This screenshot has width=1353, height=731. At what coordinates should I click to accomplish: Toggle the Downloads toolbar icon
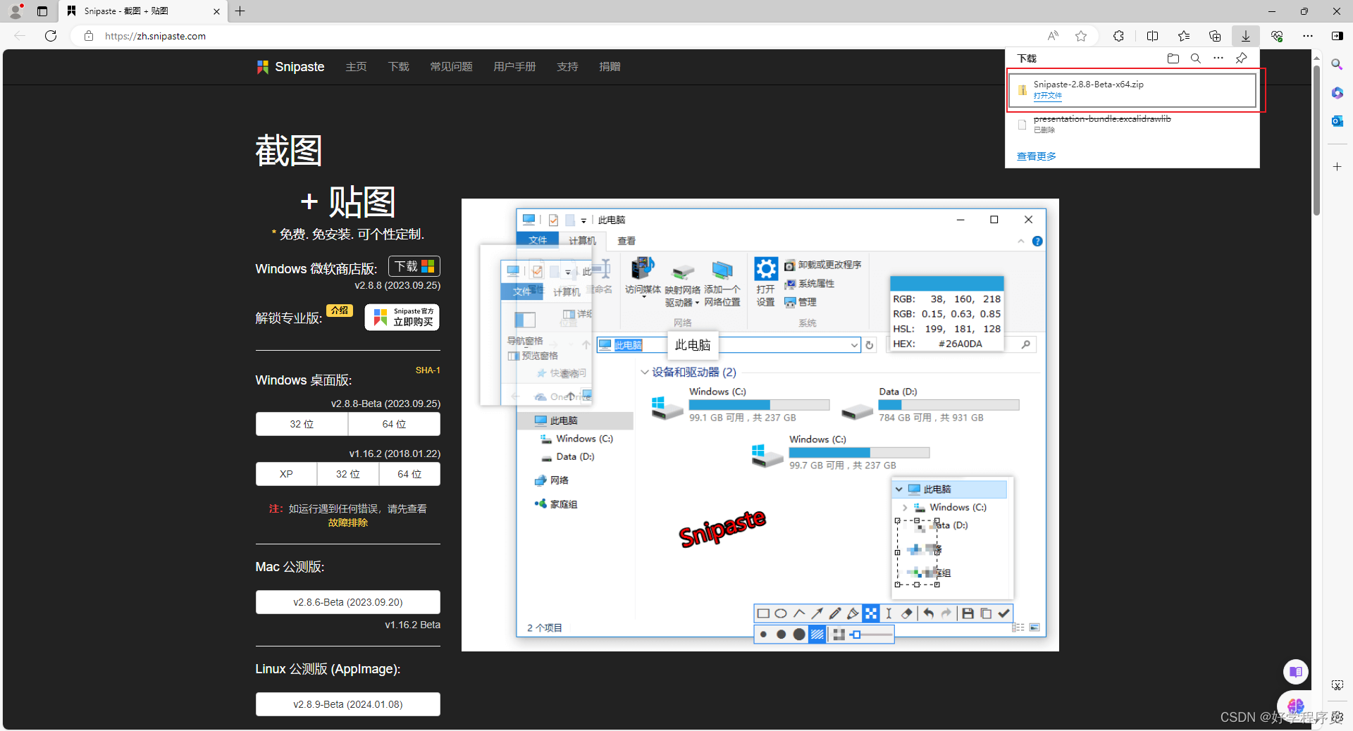1246,36
